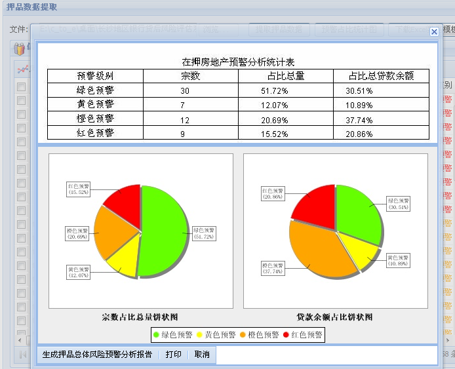Image resolution: width=455 pixels, height=369 pixels.
Task: Click the first-page pager icon at bottom left
Action: point(23,354)
